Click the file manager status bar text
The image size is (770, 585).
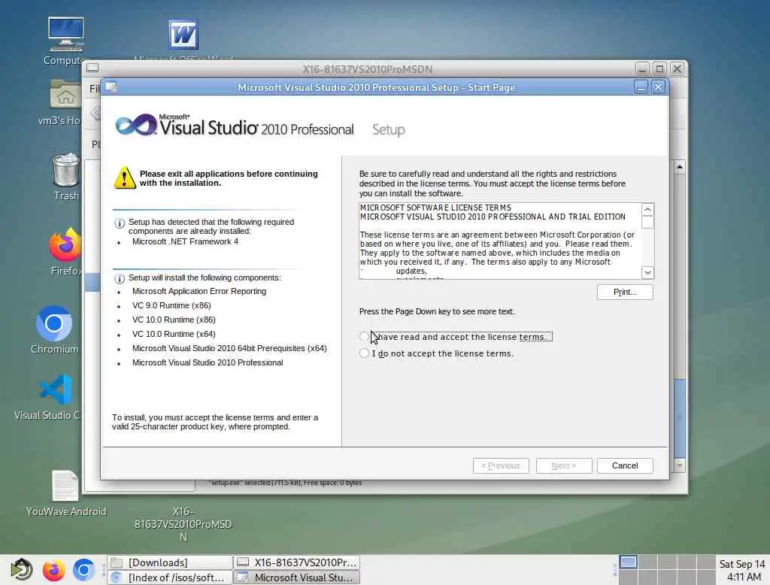(x=285, y=483)
